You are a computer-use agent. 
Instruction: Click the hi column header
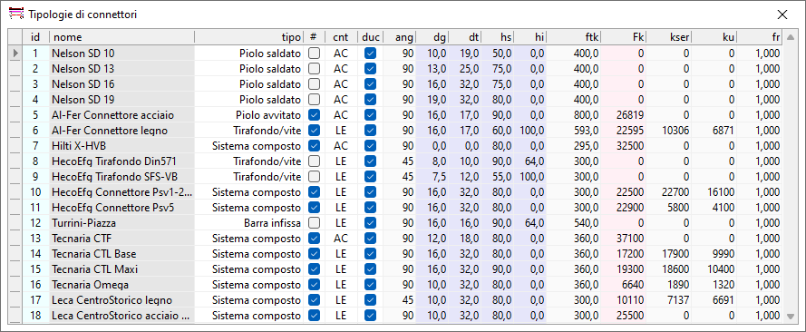point(530,37)
